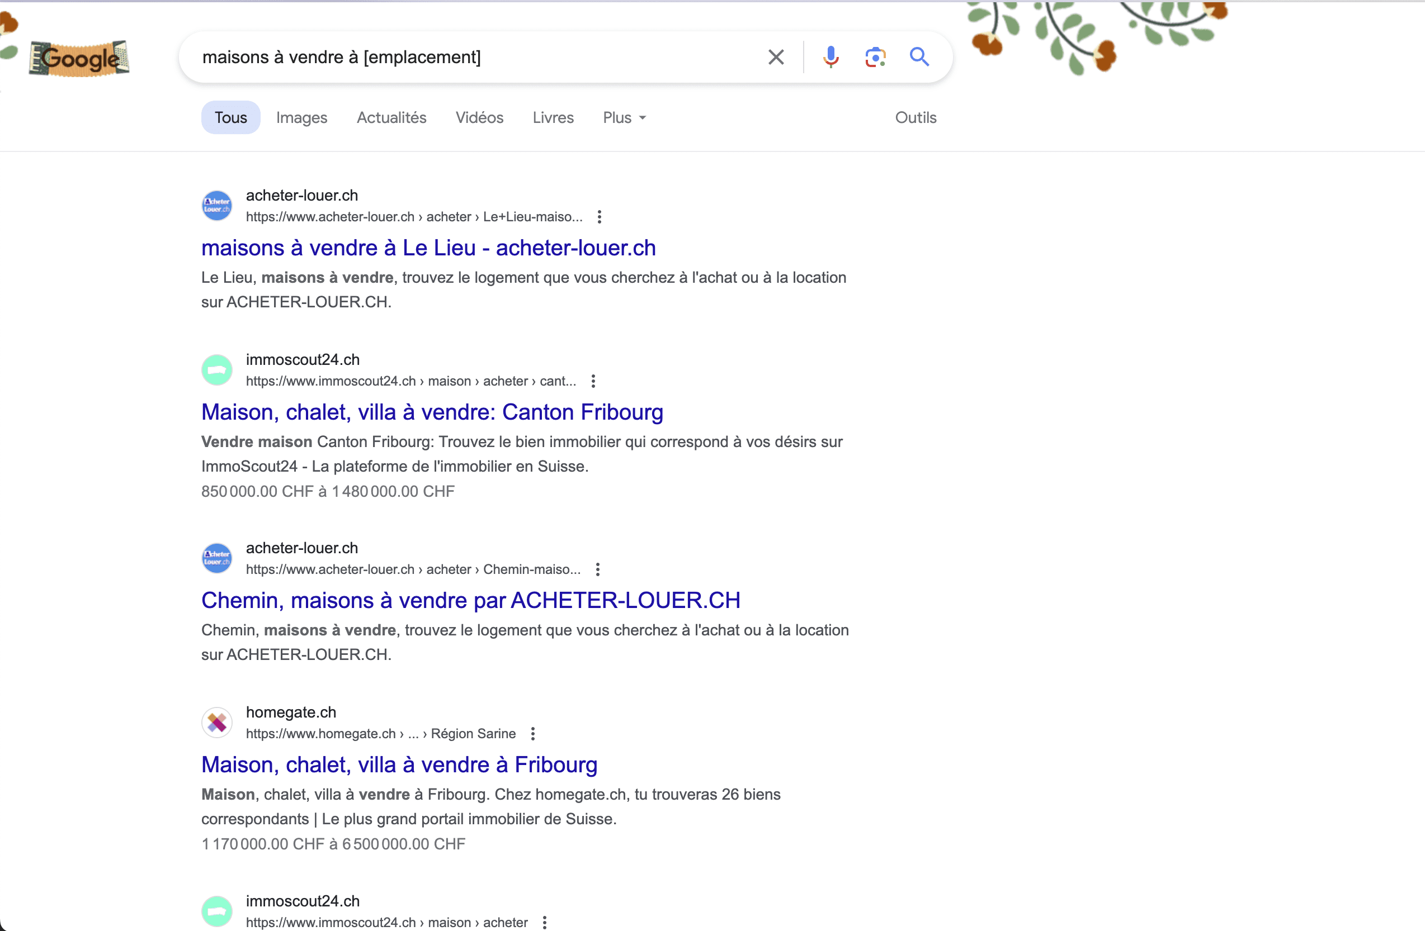Image resolution: width=1425 pixels, height=931 pixels.
Task: Select the Tous tab
Action: pos(230,117)
